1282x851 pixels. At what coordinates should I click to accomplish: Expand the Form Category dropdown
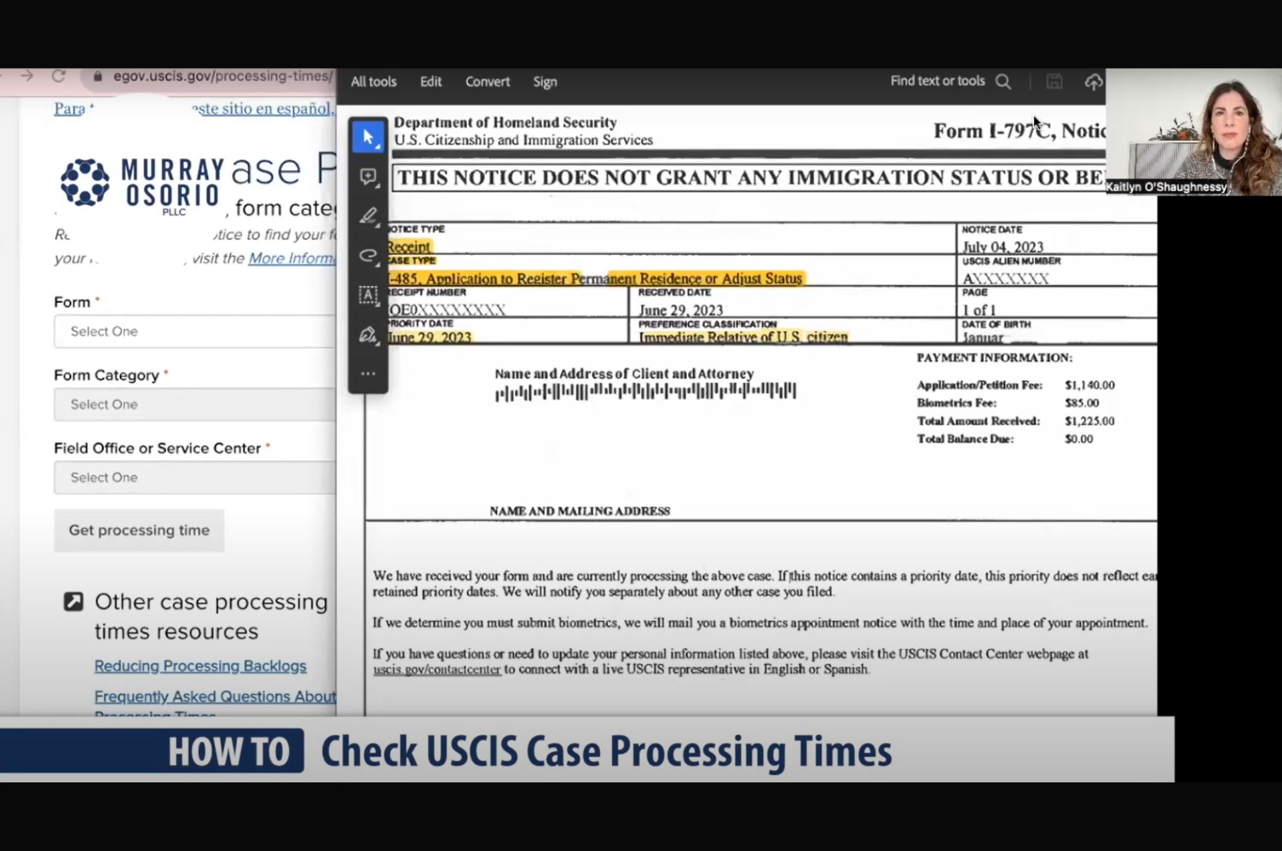(x=194, y=404)
